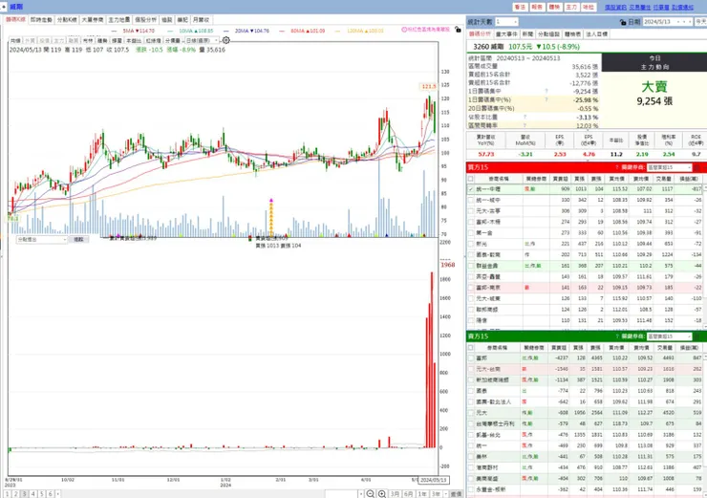707x498 pixels.
Task: Click help icon next to 1日籌碼集中 張 row
Action: 546,91
